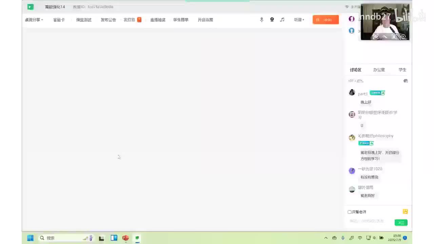The width and height of the screenshot is (434, 244).
Task: Open the 课堂测试 menu item
Action: [84, 20]
